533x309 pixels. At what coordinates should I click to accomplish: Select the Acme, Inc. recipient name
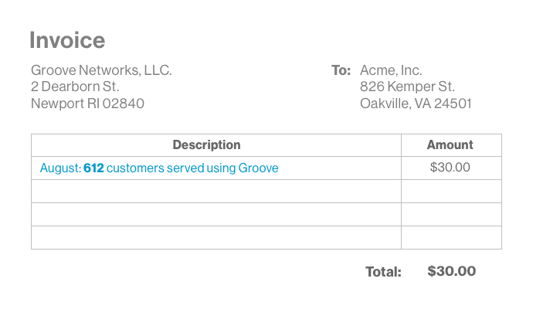coord(391,70)
